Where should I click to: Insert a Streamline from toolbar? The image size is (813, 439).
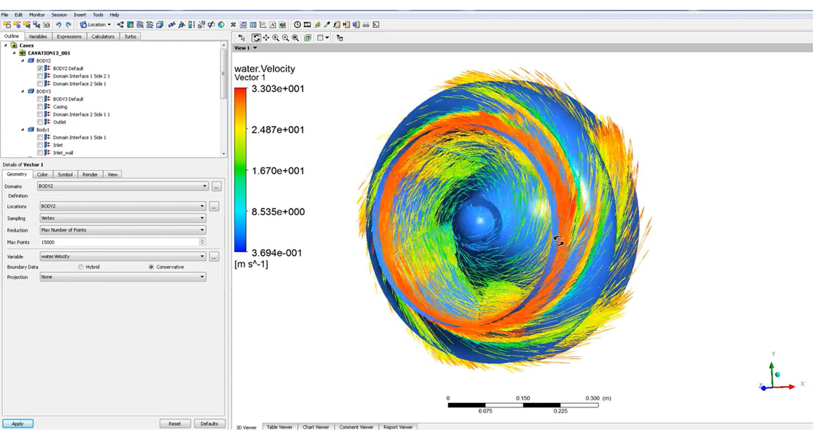point(140,25)
